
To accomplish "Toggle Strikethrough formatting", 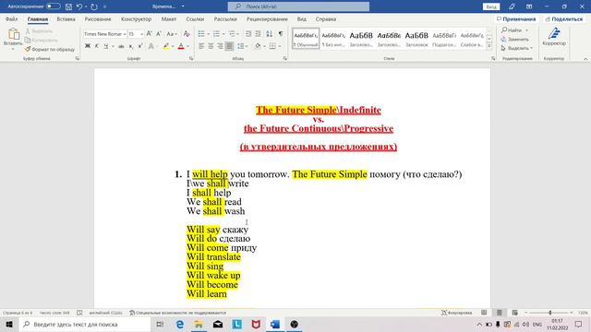I will click(x=121, y=46).
